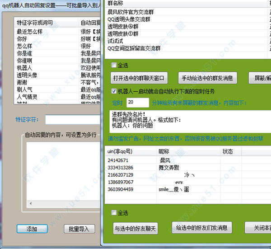Screen dimensions: 271x249
Task: Tick the 全选 checkbox under the group list
Action: tap(114, 66)
